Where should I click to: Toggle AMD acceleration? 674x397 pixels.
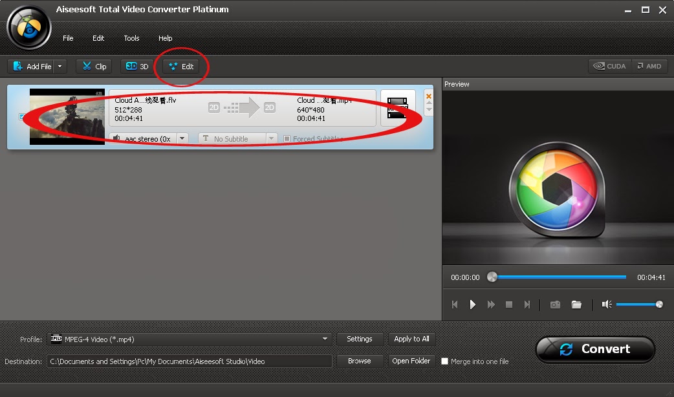649,66
